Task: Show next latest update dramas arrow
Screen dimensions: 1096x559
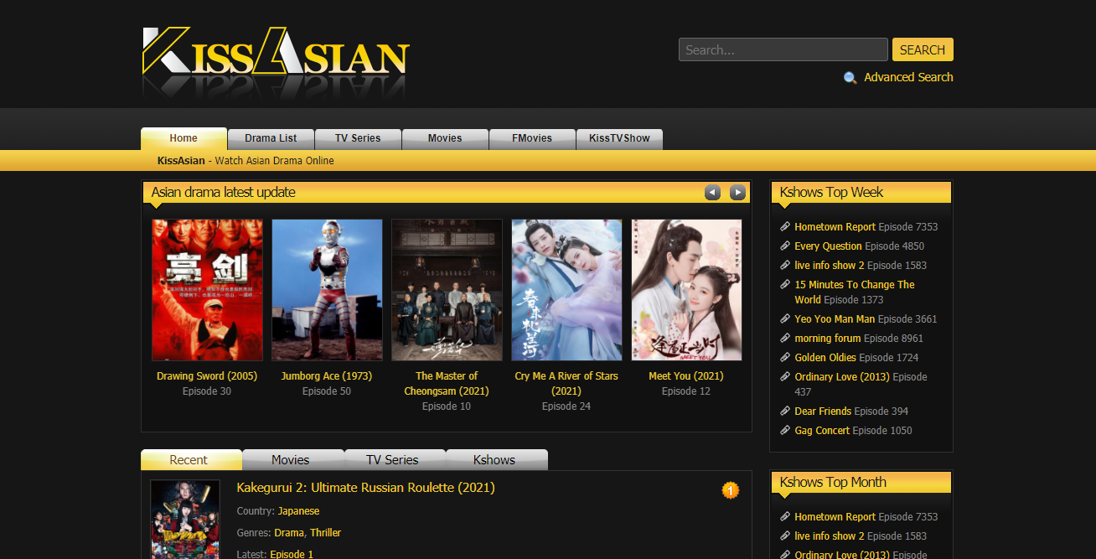Action: coord(737,193)
